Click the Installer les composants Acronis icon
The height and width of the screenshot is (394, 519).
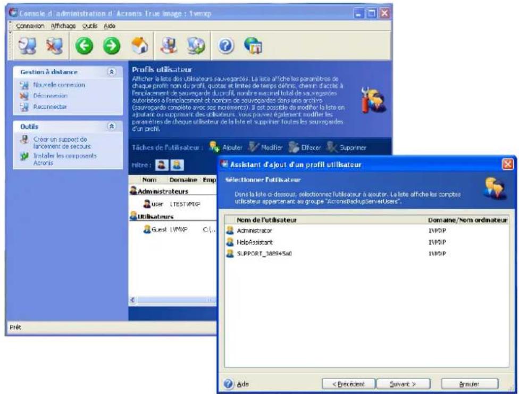24,156
